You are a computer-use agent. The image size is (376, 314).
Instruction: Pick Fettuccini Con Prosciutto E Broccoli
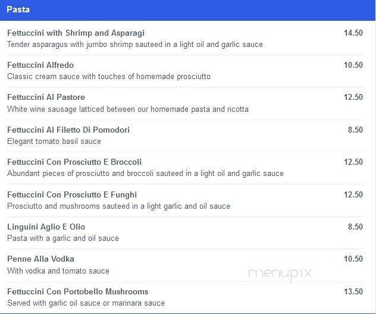coord(74,162)
